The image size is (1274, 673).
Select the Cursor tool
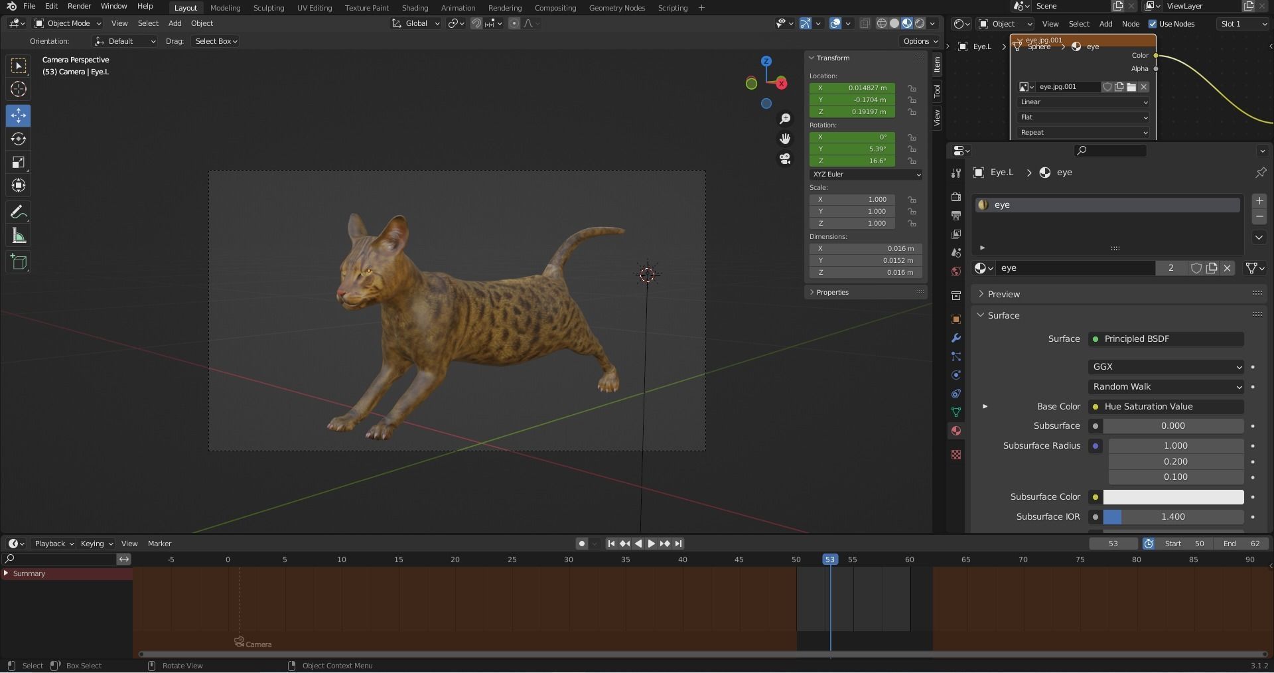(19, 89)
